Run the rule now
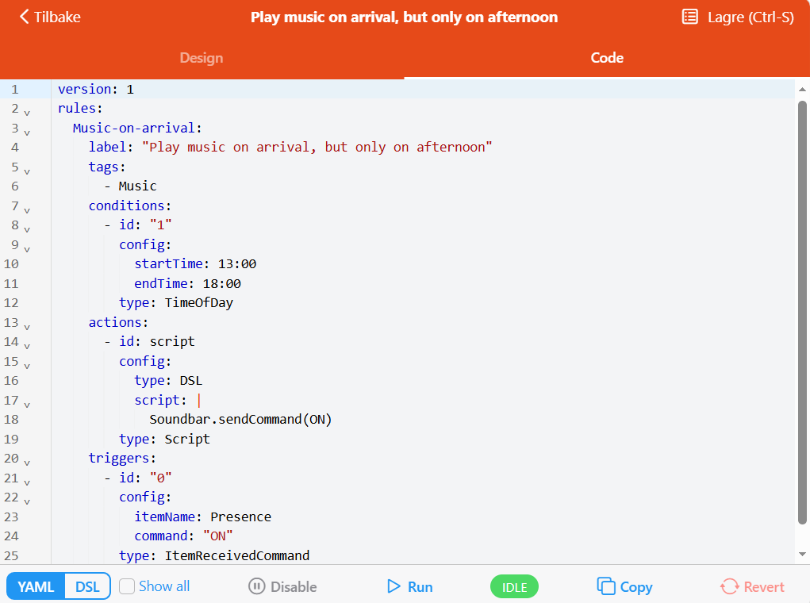810x603 pixels. click(x=410, y=586)
